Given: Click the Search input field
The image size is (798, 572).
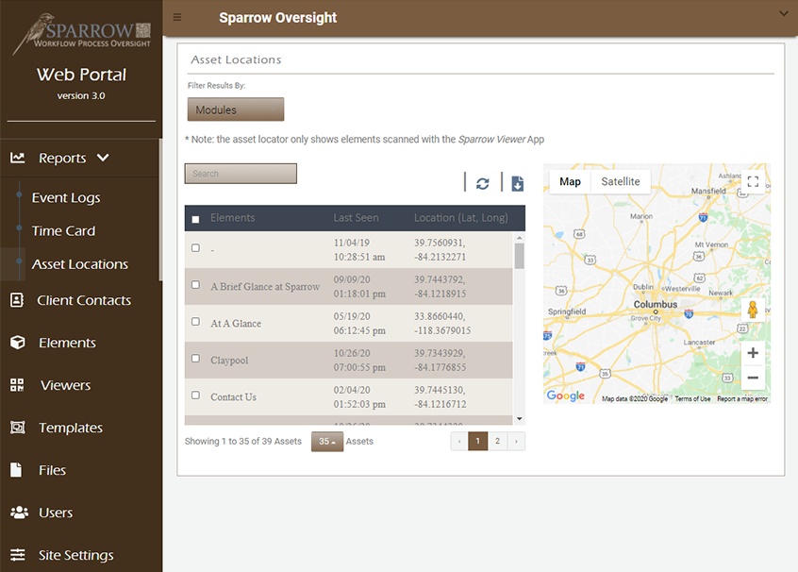Looking at the screenshot, I should 241,174.
